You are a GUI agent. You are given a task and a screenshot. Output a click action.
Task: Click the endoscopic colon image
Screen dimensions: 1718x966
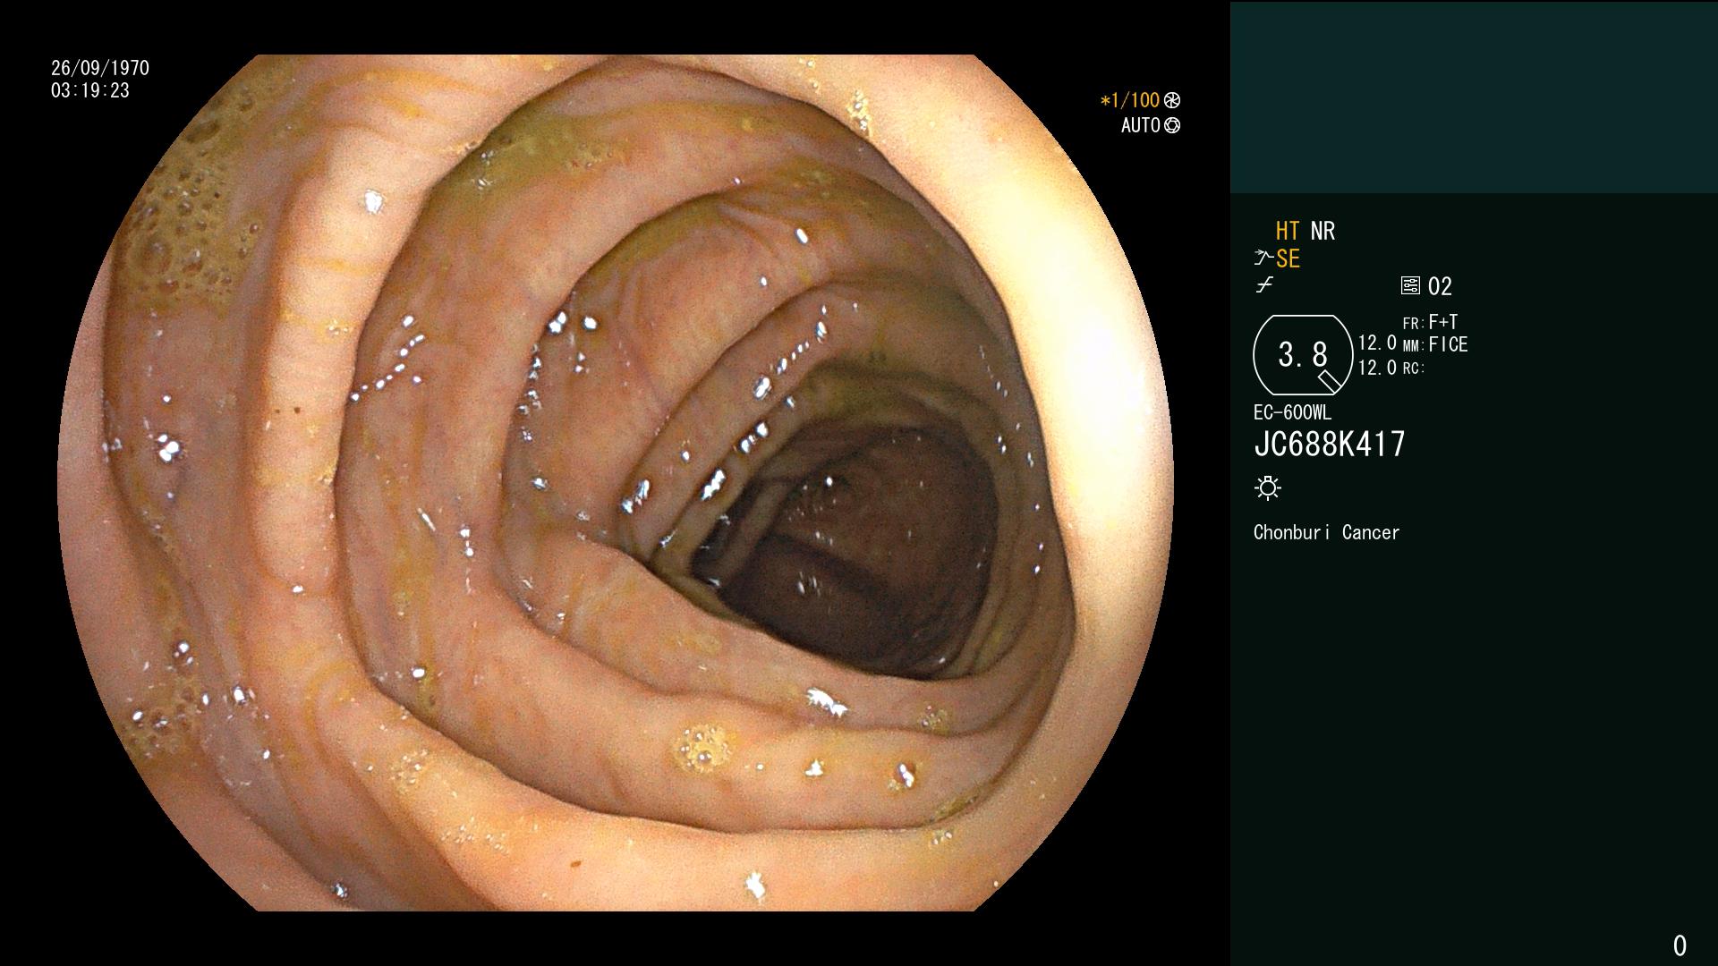tap(616, 483)
